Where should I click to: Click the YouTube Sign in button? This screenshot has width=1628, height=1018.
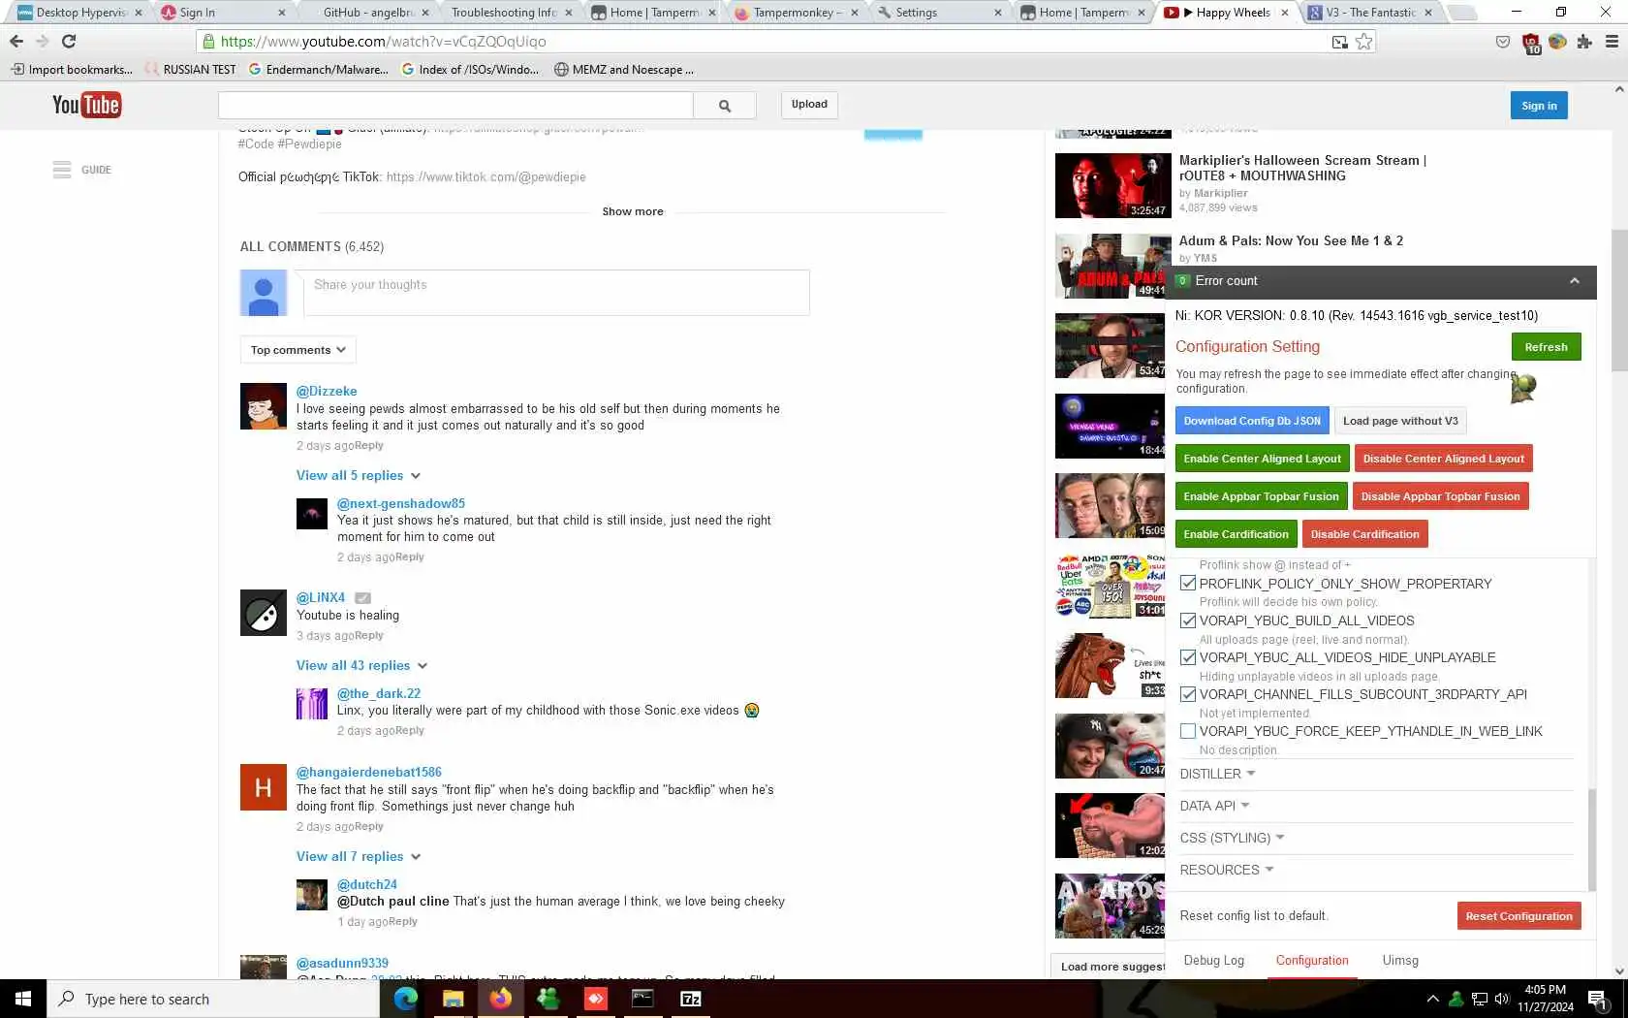[x=1539, y=106]
